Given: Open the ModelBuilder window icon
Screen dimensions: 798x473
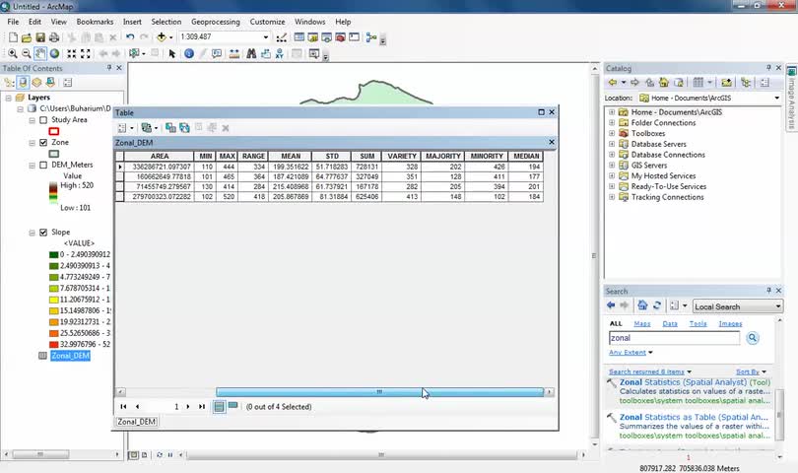Looking at the screenshot, I should 371,37.
